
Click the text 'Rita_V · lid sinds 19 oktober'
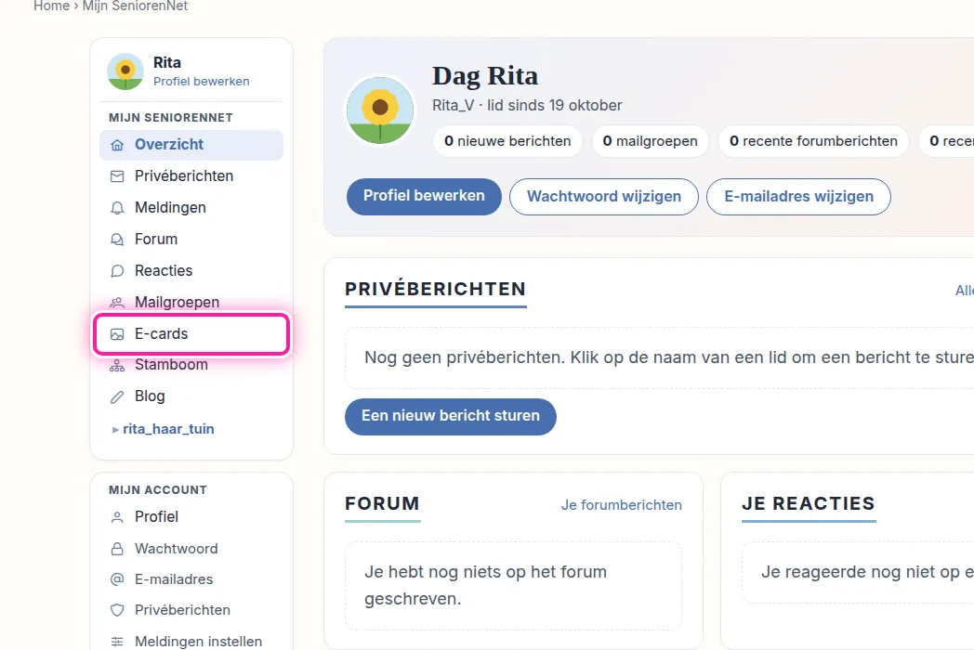527,106
